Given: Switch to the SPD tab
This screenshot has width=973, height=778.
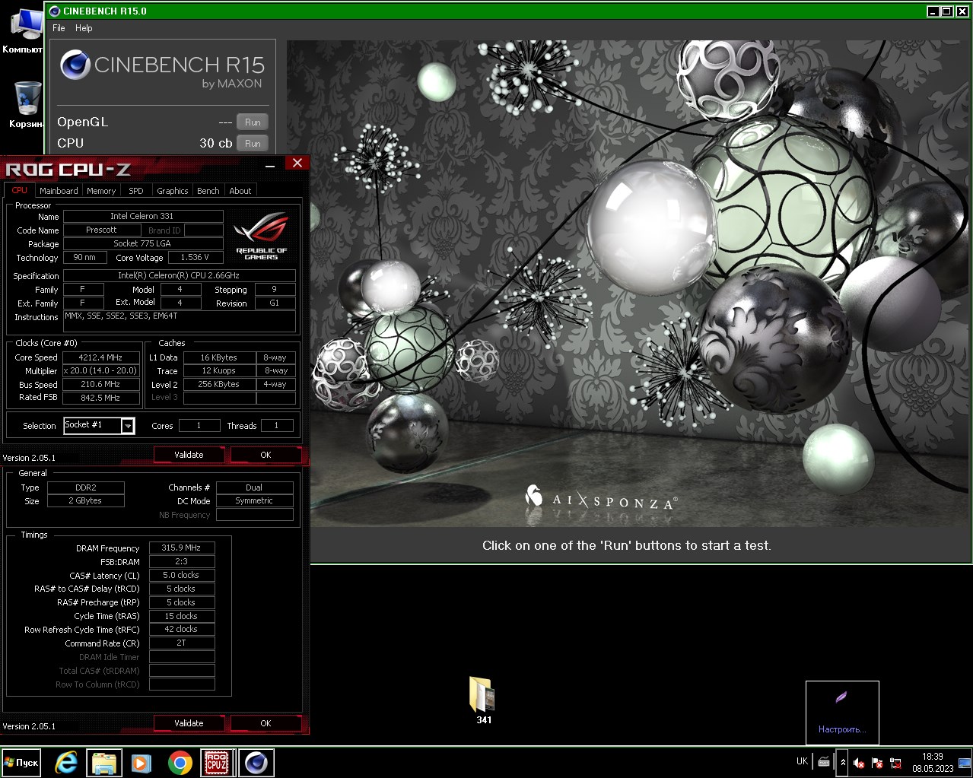Looking at the screenshot, I should tap(136, 191).
